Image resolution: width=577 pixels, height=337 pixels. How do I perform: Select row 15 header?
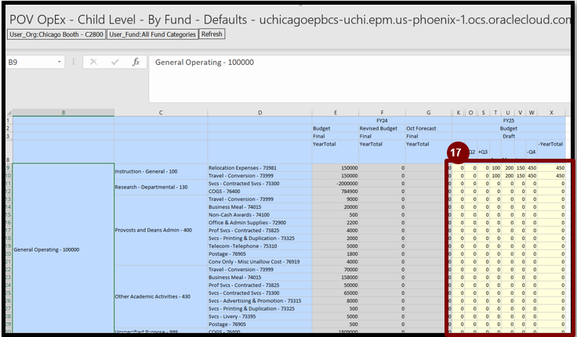click(x=9, y=215)
